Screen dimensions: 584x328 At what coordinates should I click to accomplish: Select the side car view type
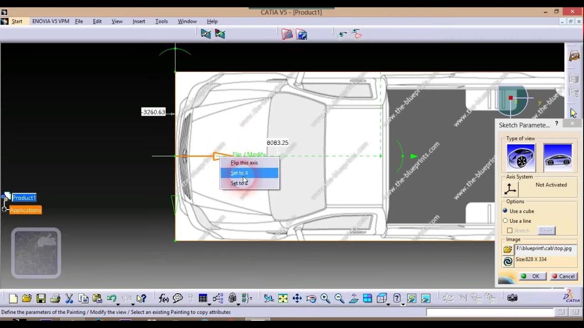coord(558,157)
